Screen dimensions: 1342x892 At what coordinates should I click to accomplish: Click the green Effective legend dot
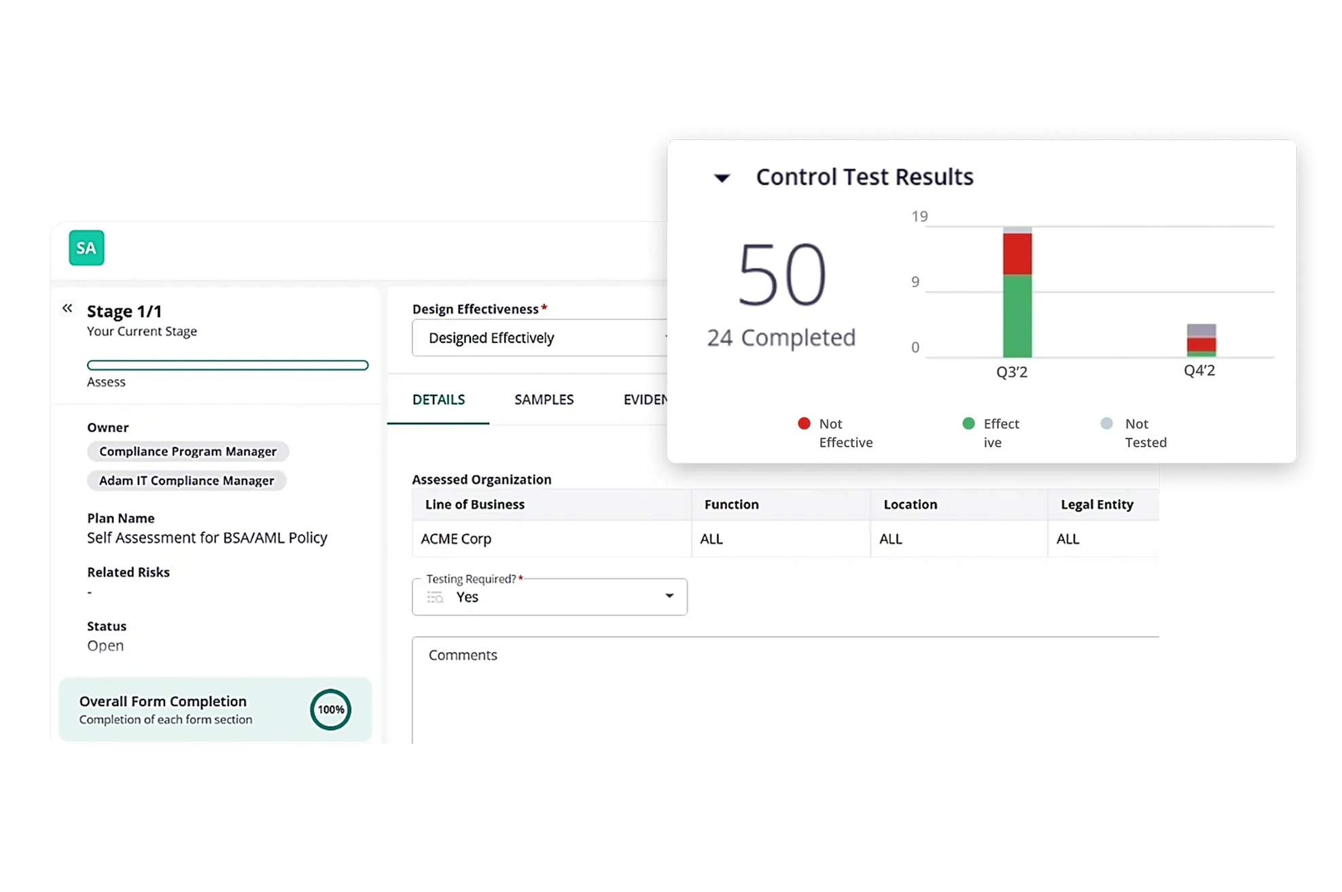[969, 424]
